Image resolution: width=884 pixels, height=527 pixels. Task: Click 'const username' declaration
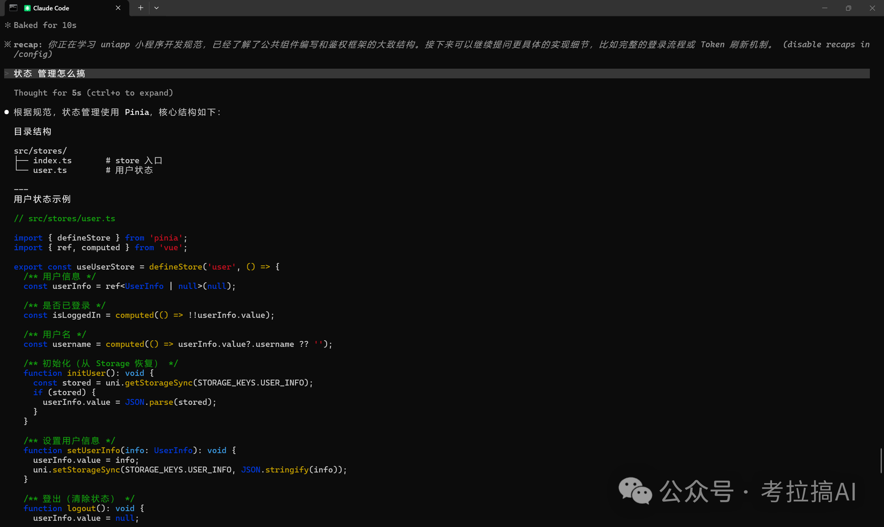click(x=57, y=344)
